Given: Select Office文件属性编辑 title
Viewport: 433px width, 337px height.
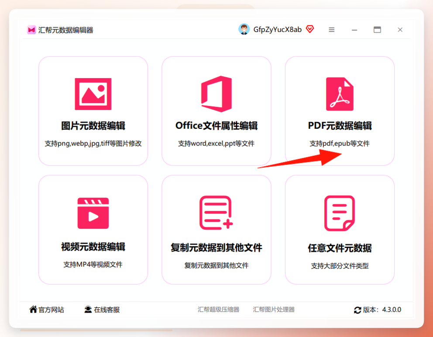Looking at the screenshot, I should (216, 126).
